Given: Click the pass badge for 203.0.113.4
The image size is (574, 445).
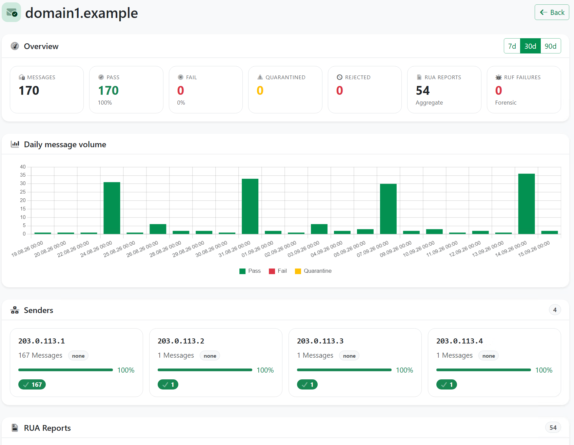Looking at the screenshot, I should [x=447, y=384].
